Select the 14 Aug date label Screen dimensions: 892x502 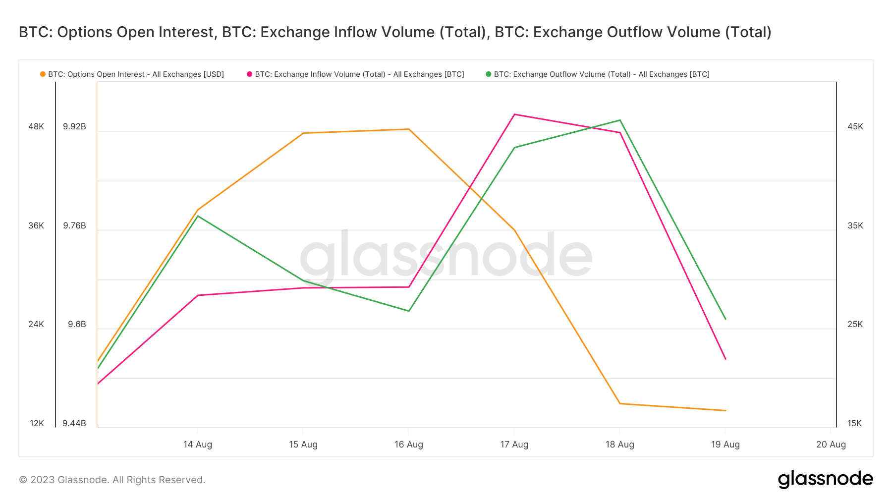coord(198,445)
